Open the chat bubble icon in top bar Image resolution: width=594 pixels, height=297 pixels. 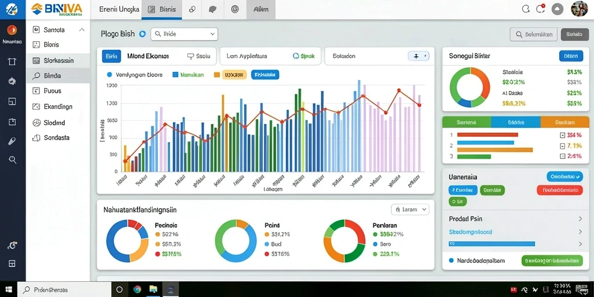click(213, 9)
